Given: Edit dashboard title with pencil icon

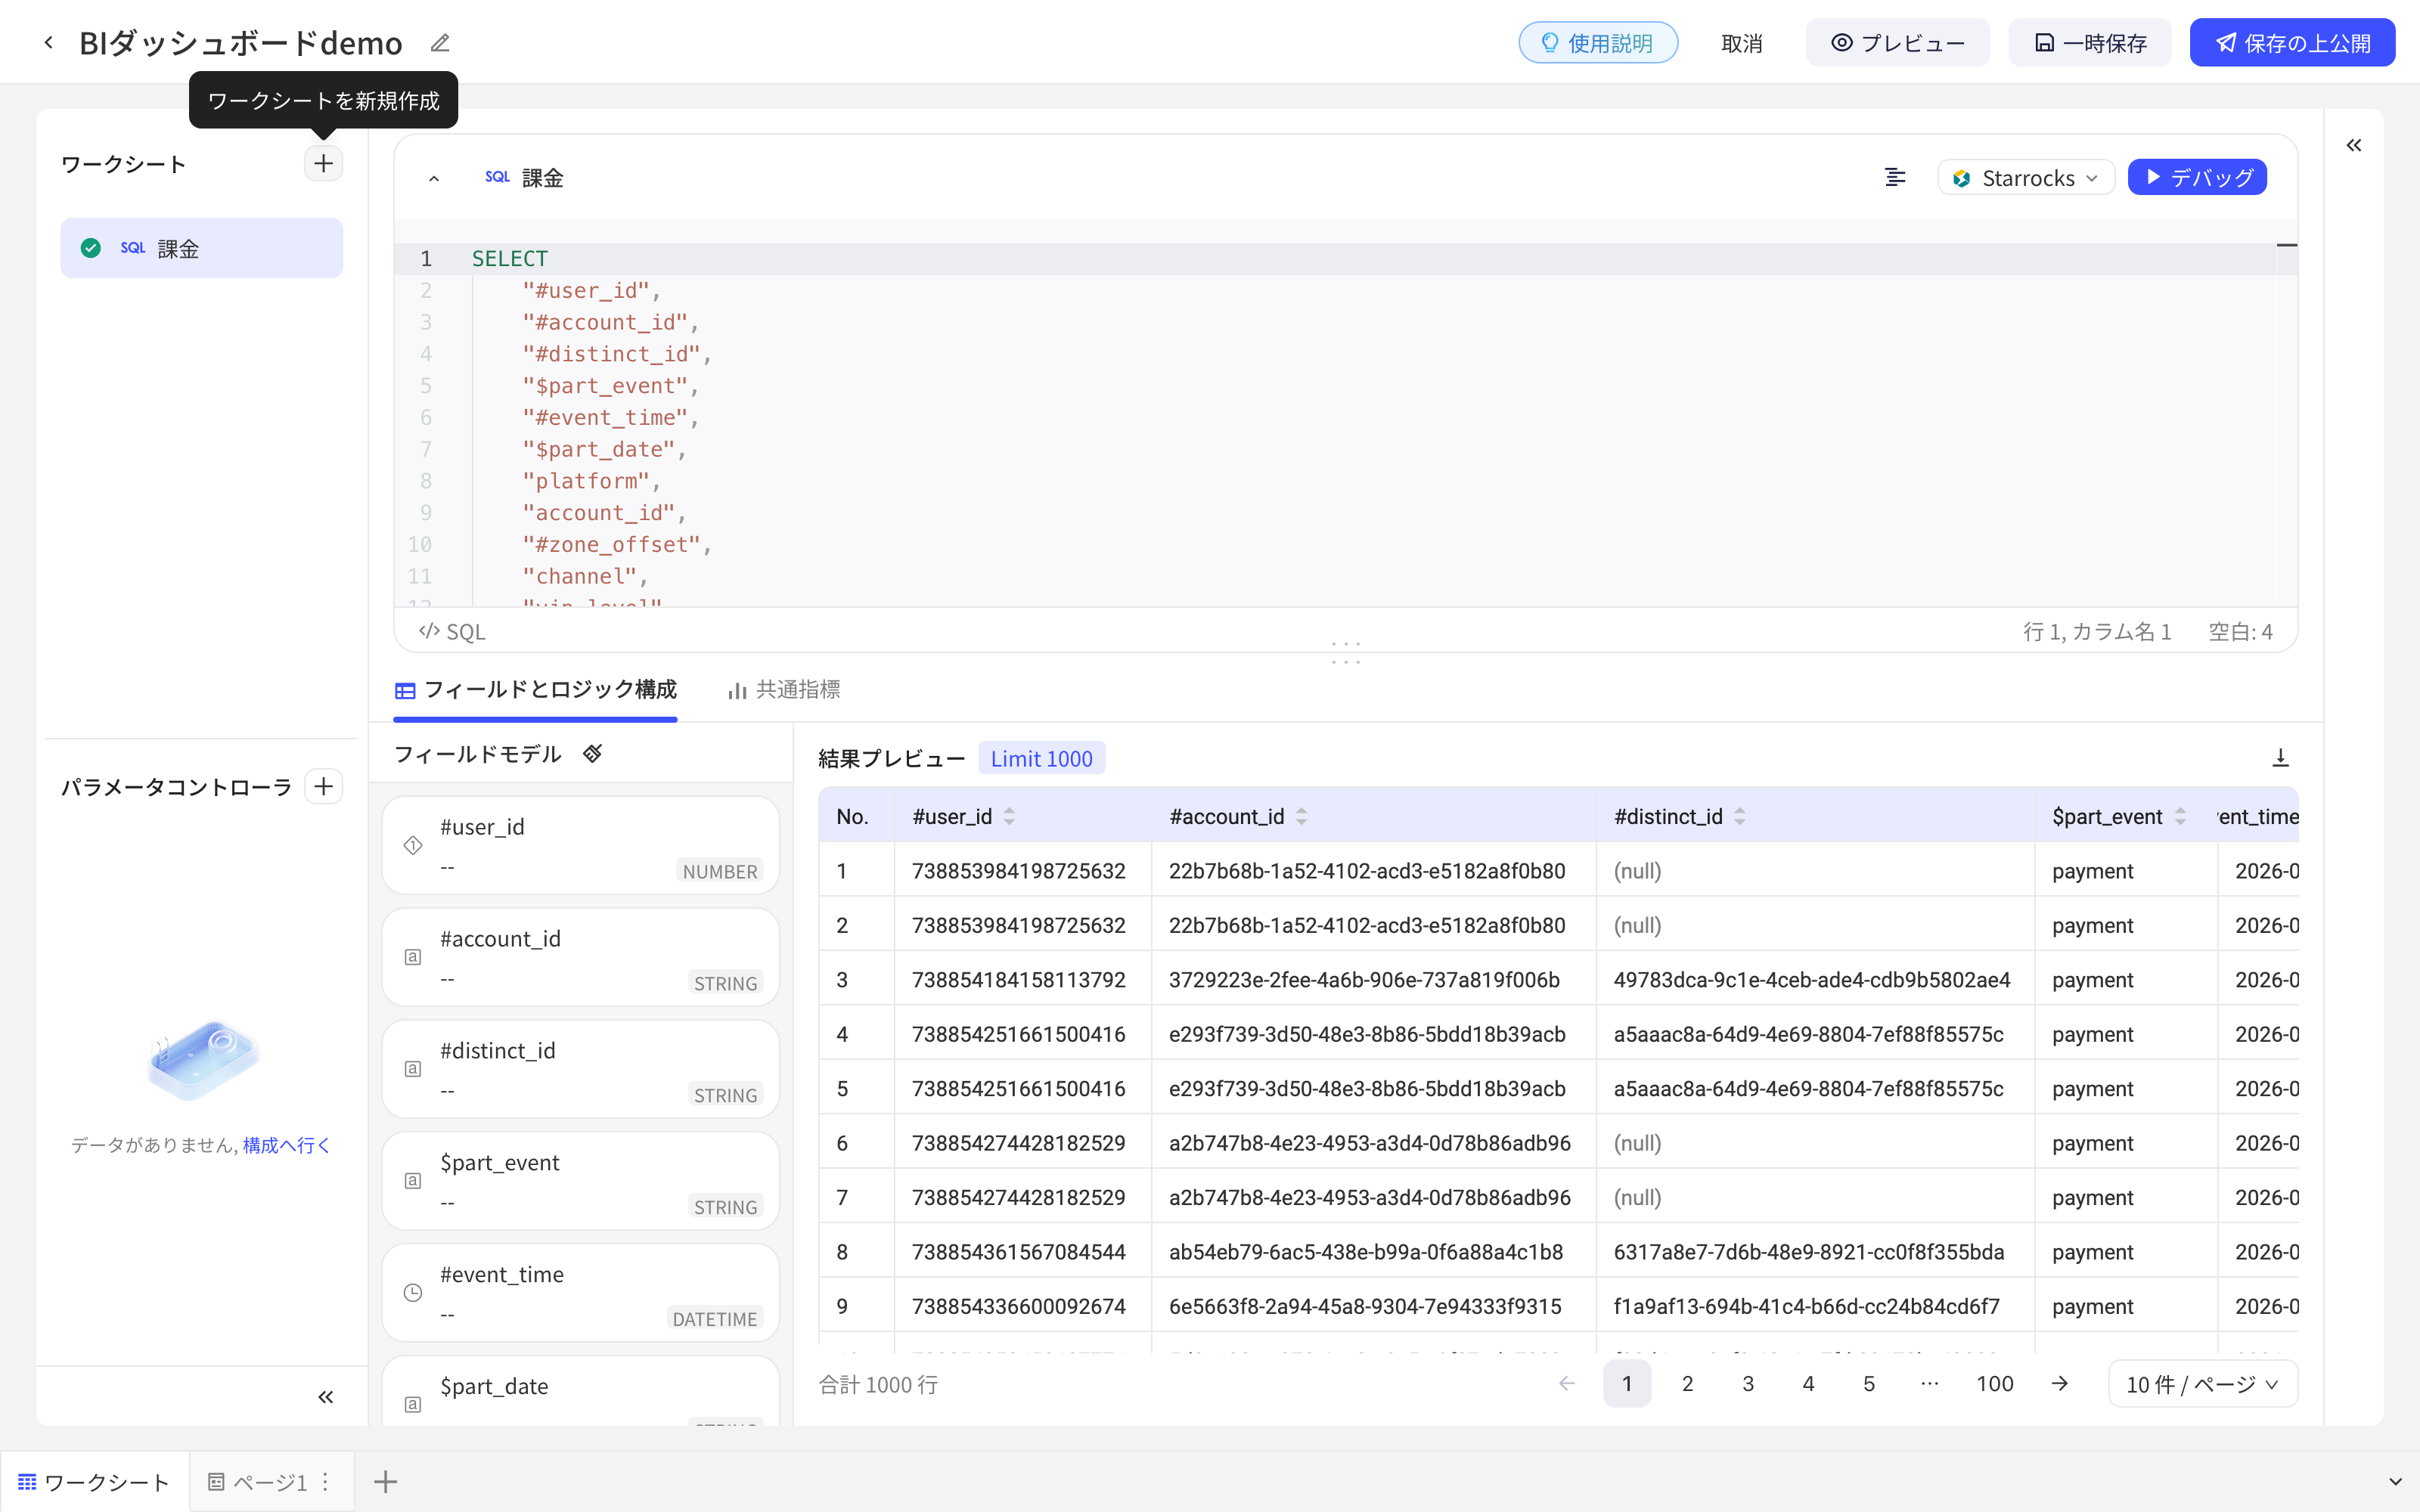Looking at the screenshot, I should click(440, 43).
